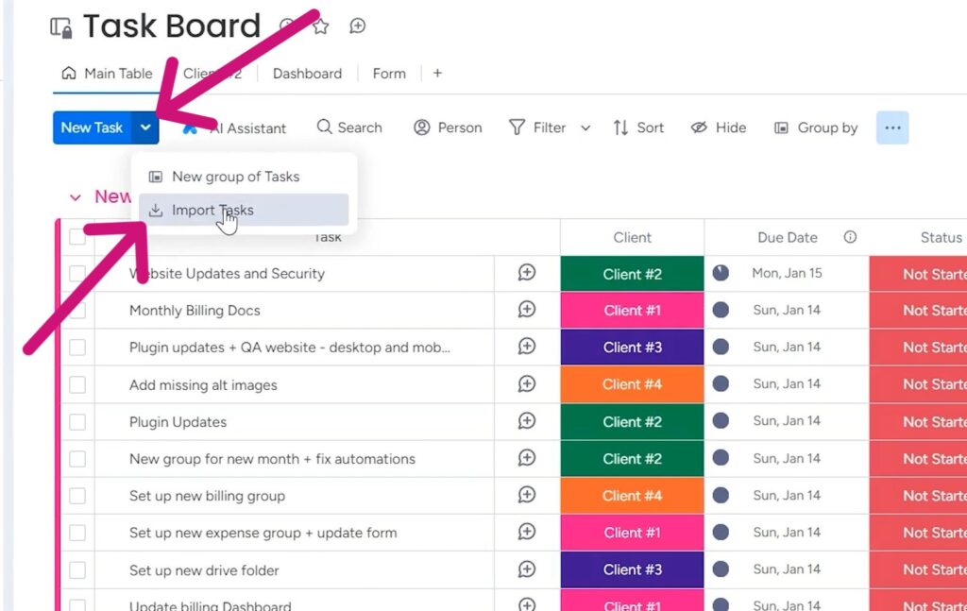
Task: Check the Plugin Updates row checkbox
Action: 77,421
